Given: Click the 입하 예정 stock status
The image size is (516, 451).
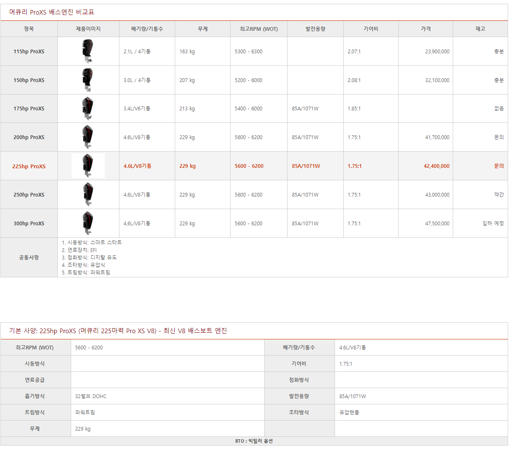Looking at the screenshot, I should pos(493,224).
